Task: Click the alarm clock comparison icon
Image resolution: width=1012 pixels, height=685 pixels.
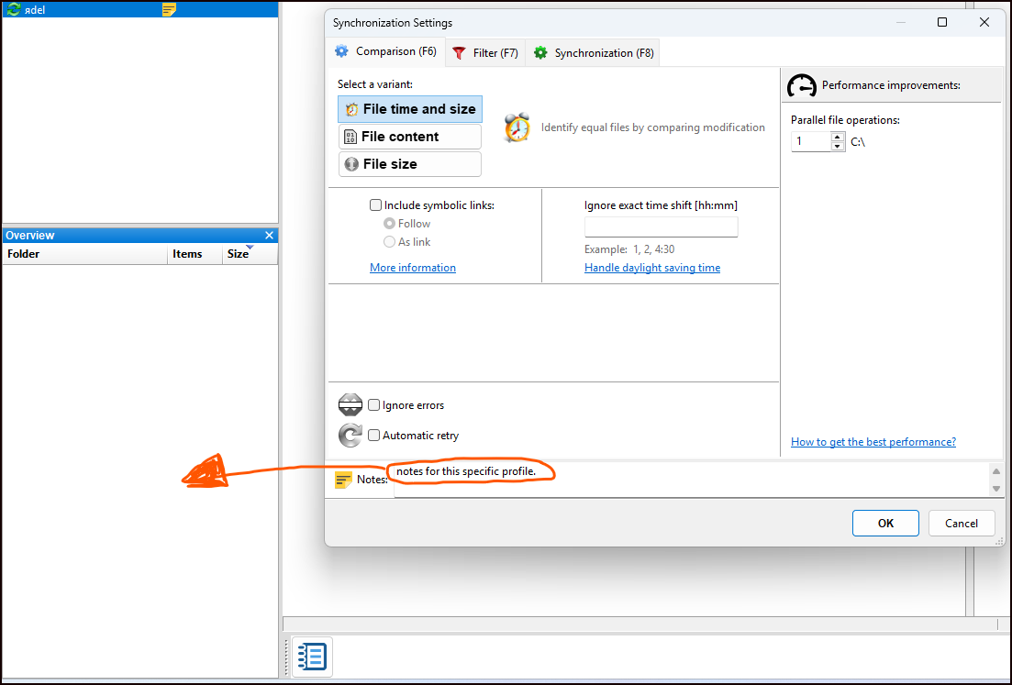Action: [x=517, y=127]
